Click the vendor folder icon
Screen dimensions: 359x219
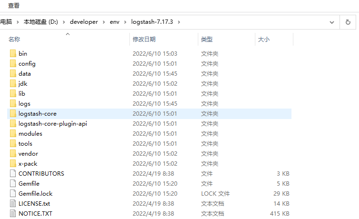click(x=13, y=154)
